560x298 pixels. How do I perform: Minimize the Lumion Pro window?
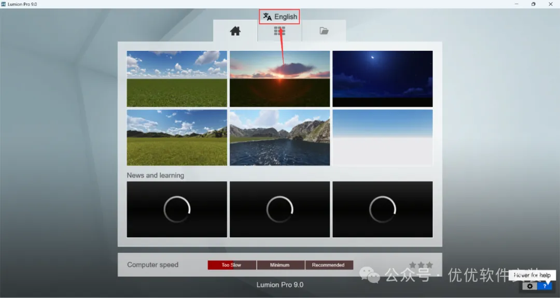point(516,4)
